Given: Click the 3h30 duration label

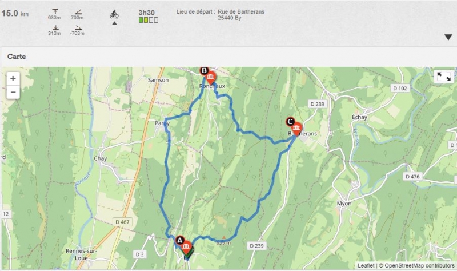Looking at the screenshot, I should [147, 13].
